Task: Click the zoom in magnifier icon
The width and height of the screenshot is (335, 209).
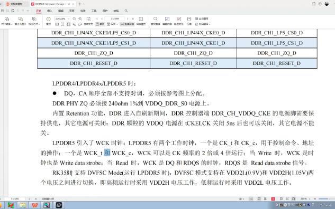Action: 80,19
